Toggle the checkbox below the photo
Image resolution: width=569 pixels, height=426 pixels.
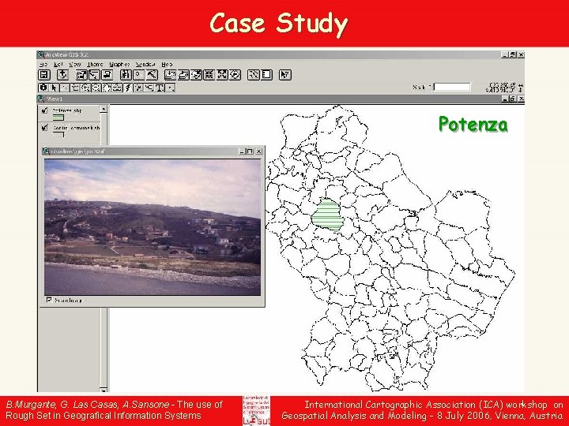(49, 300)
